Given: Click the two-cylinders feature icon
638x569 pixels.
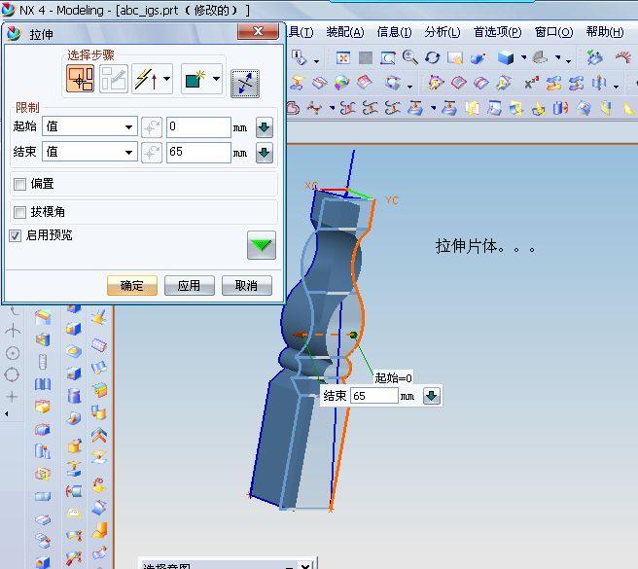Looking at the screenshot, I should pyautogui.click(x=43, y=450).
